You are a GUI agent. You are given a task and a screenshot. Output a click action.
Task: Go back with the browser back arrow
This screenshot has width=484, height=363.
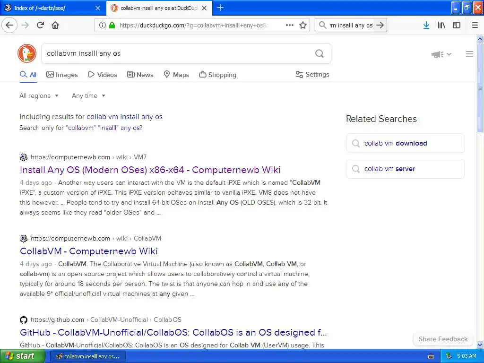coord(9,25)
